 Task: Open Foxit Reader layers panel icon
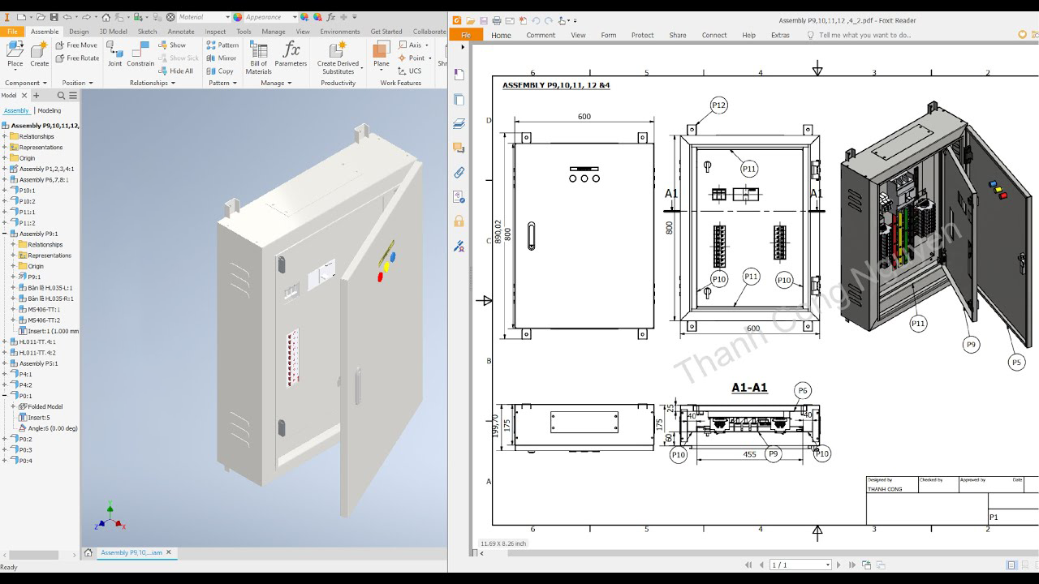pyautogui.click(x=459, y=124)
